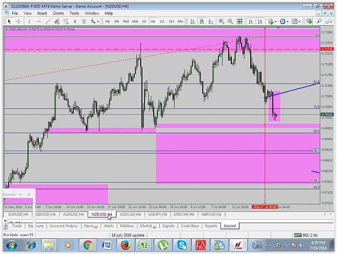Open the Account History tab
This screenshot has width=337, height=254.
[x=64, y=225]
